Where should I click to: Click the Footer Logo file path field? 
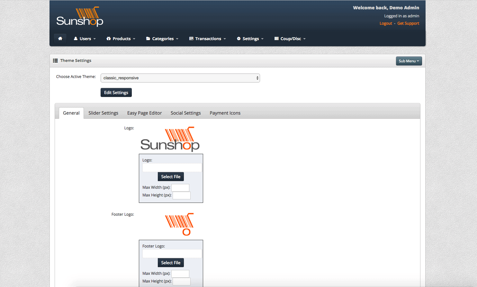[x=172, y=254]
